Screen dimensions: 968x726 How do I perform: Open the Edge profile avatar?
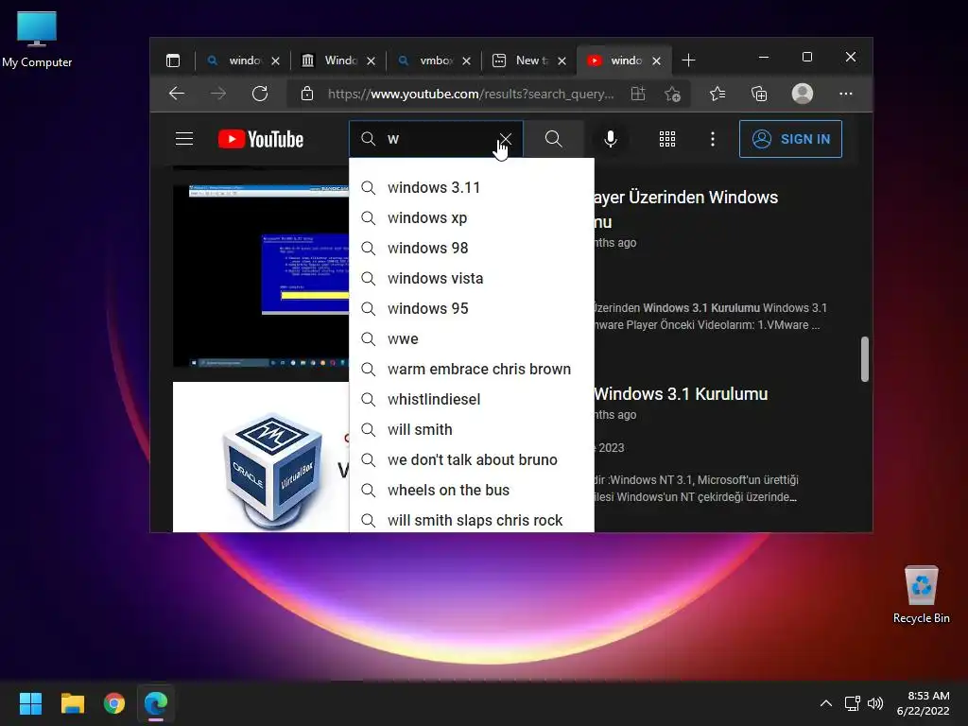tap(802, 94)
